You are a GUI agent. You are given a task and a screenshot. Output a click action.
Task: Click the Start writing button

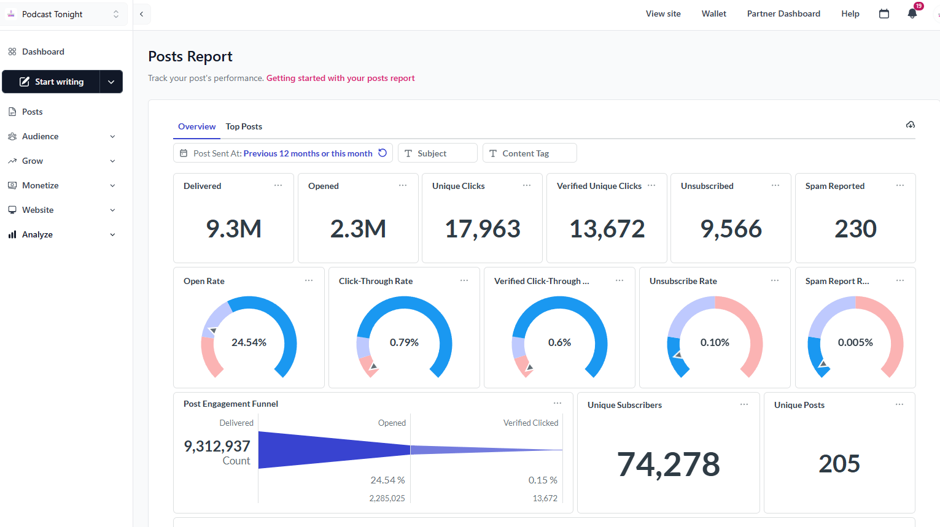point(52,82)
